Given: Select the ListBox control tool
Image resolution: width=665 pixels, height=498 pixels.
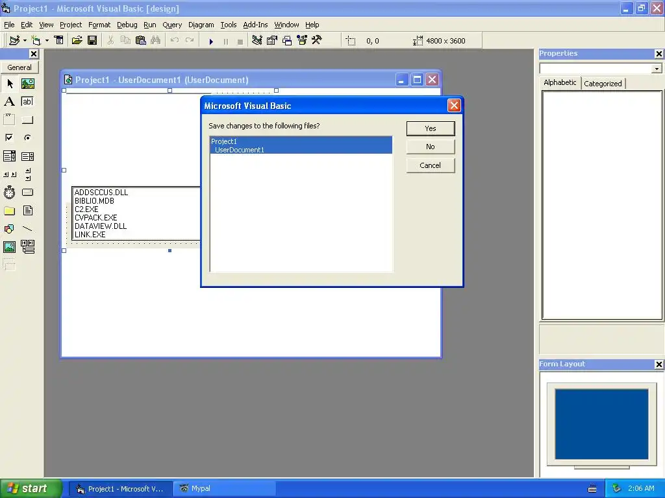Looking at the screenshot, I should (27, 156).
